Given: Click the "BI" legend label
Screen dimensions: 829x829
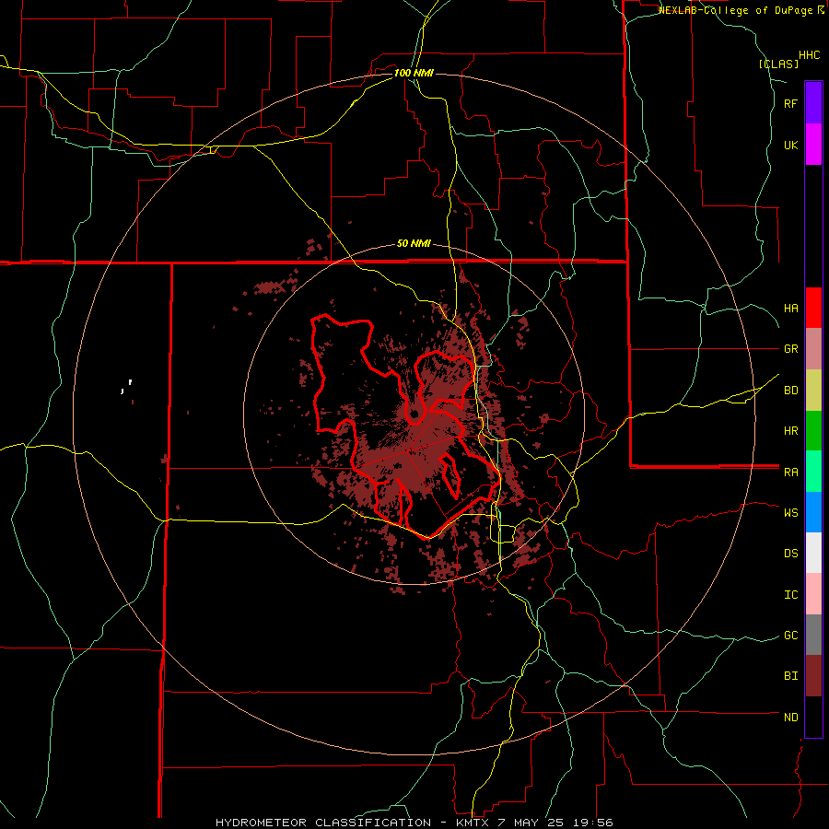Looking at the screenshot, I should [x=790, y=676].
